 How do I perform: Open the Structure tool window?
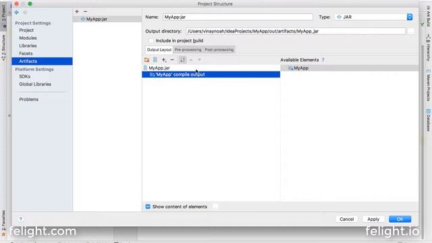click(x=3, y=47)
